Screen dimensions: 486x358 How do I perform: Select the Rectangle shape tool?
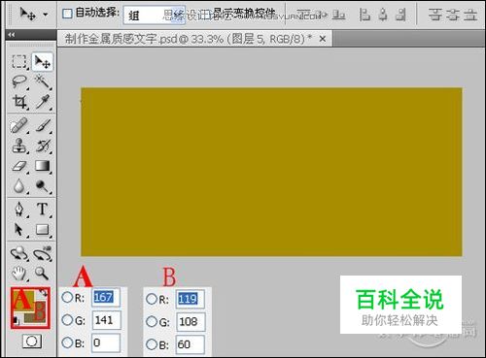tap(43, 230)
